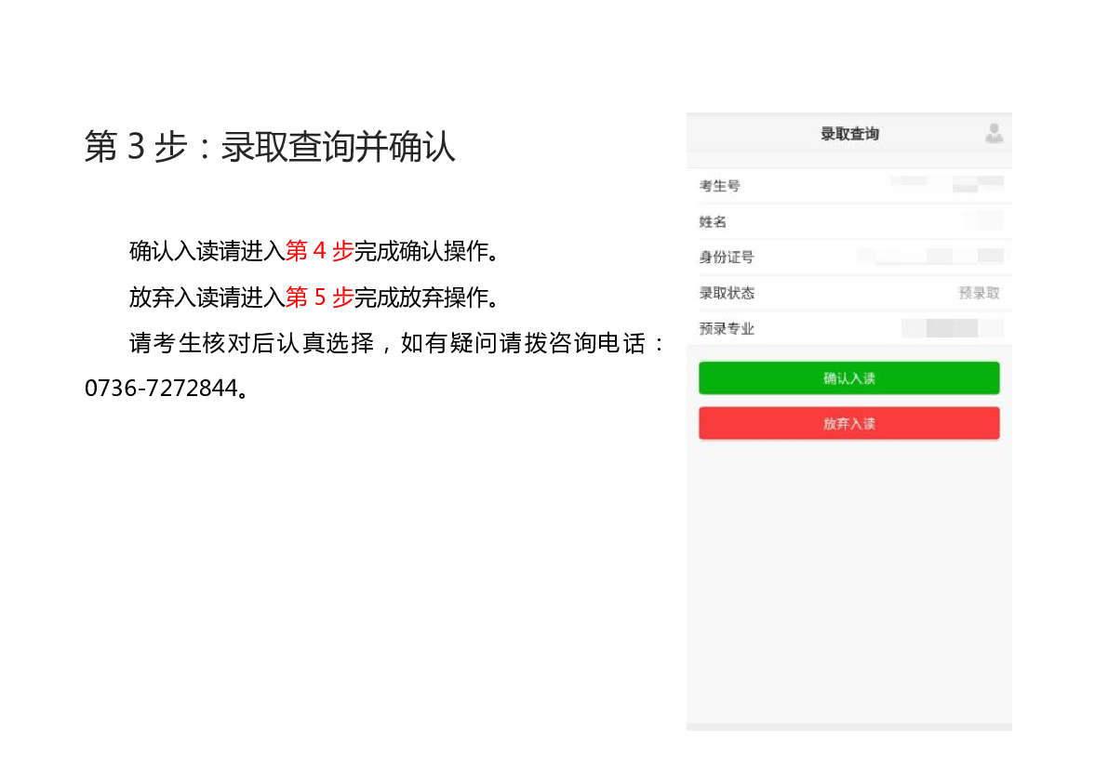
Task: Click the blurred 身份证号 value
Action: pos(931,256)
